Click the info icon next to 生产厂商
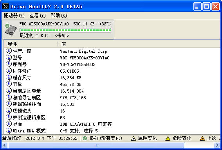 click(x=9, y=51)
